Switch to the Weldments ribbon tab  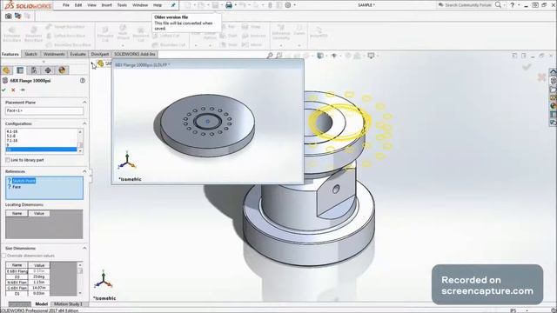54,54
